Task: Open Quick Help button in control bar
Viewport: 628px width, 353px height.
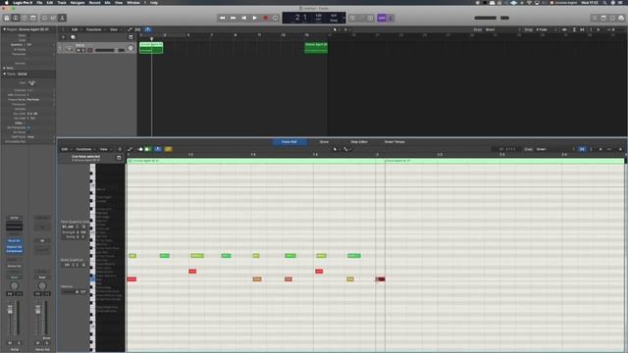Action: point(25,18)
